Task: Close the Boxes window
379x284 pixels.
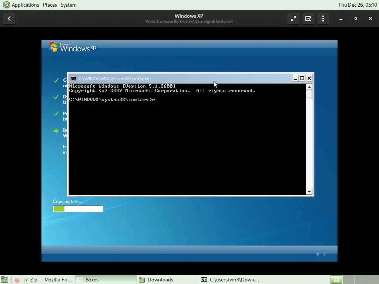Action: pos(370,18)
